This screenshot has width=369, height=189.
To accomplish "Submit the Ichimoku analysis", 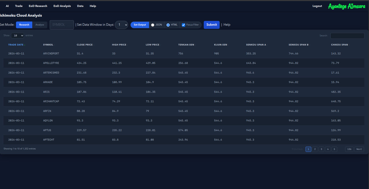I will point(212,25).
